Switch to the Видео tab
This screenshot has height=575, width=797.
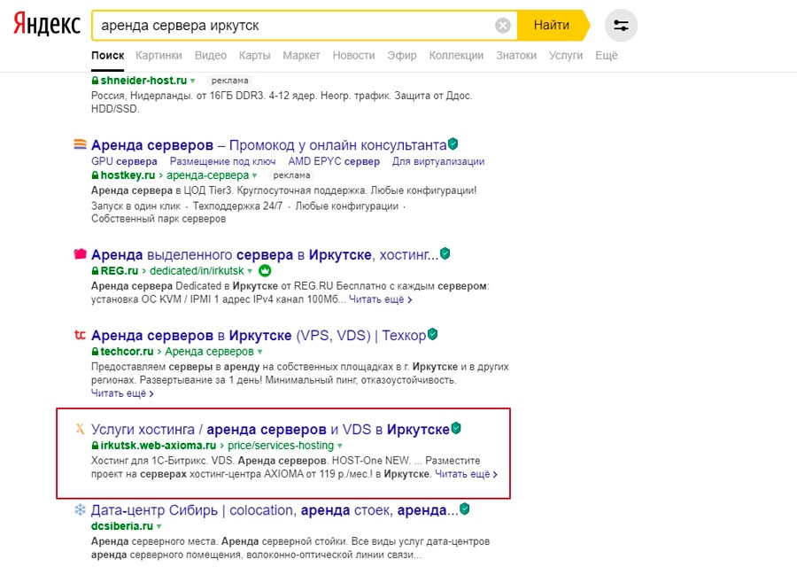[211, 56]
